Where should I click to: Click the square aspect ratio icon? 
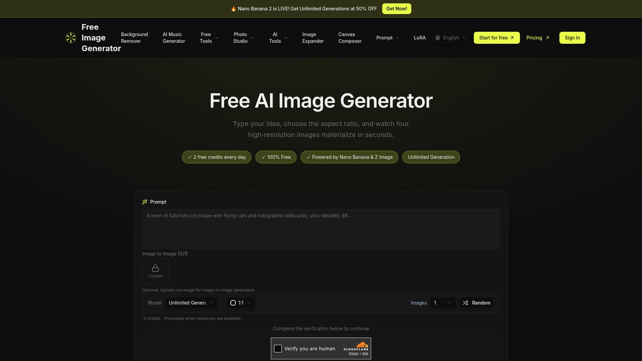233,303
